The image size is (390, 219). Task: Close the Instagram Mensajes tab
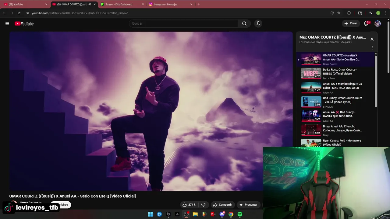[191, 4]
